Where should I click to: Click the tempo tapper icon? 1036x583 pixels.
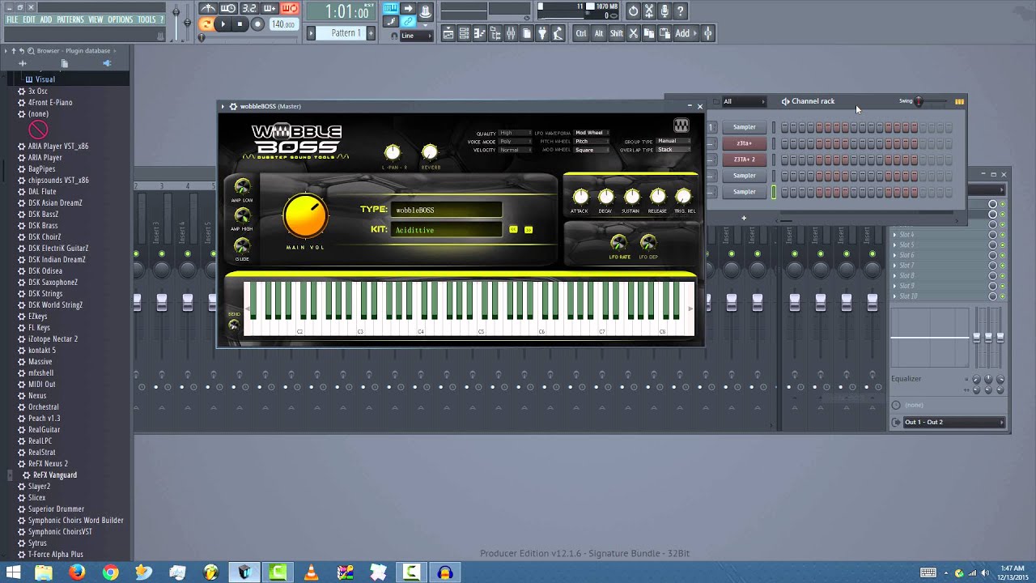pos(558,33)
